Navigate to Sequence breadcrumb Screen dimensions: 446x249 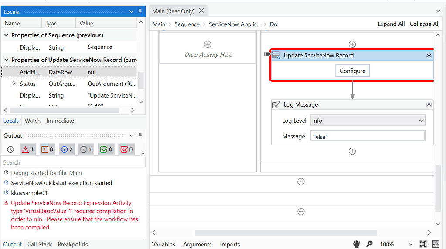187,24
